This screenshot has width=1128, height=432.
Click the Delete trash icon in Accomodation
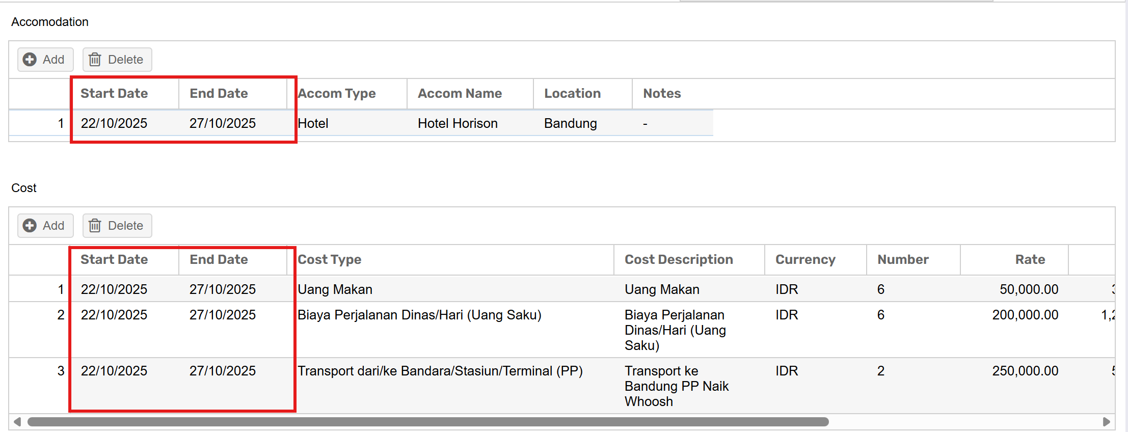click(x=95, y=60)
